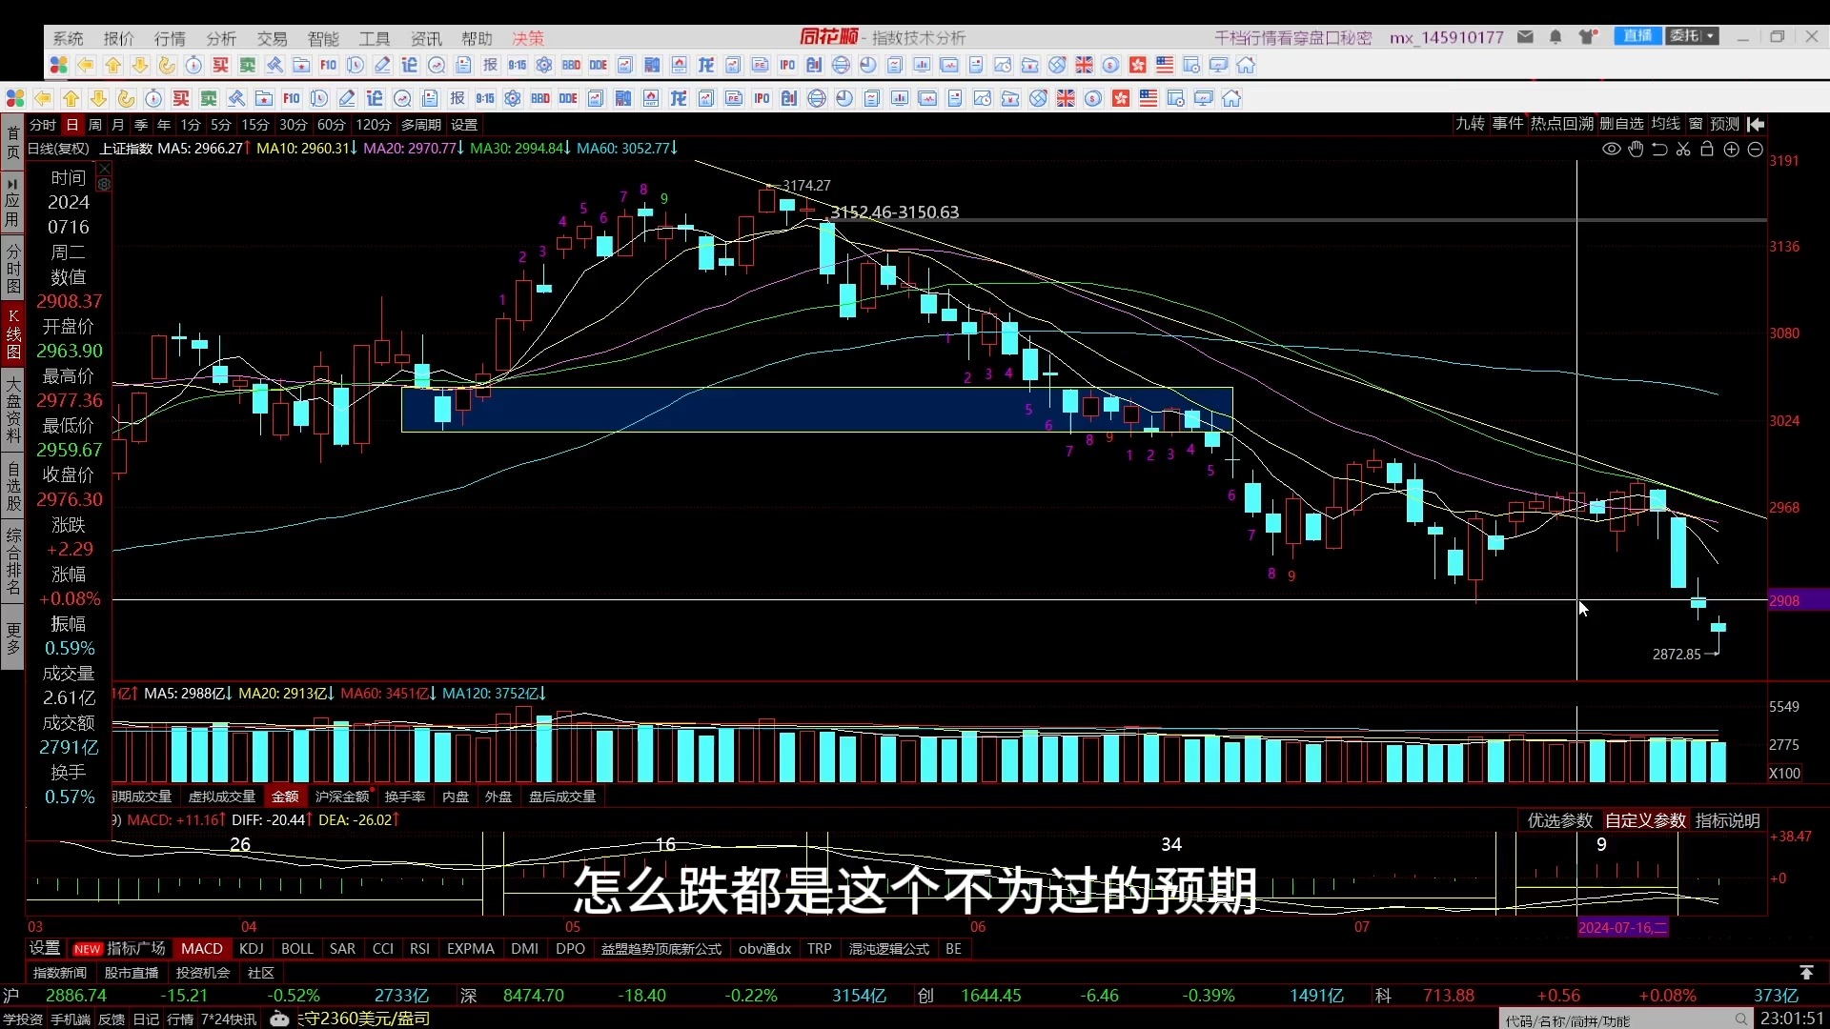Open BBD indicator icon in lower toolbar row
The width and height of the screenshot is (1830, 1029).
[540, 98]
